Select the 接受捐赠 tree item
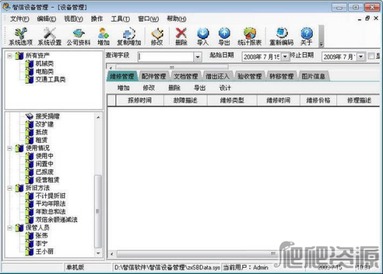 pyautogui.click(x=48, y=116)
